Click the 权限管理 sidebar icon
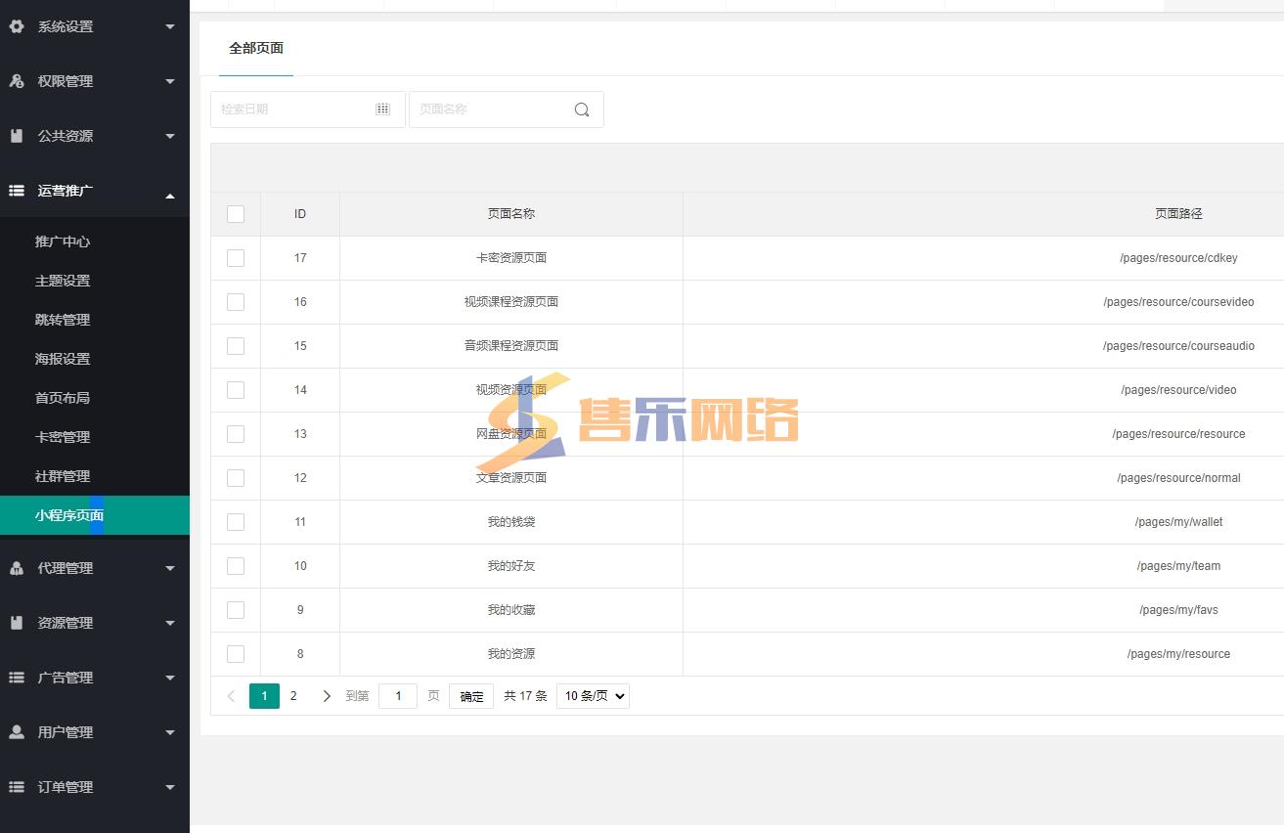 [x=17, y=81]
